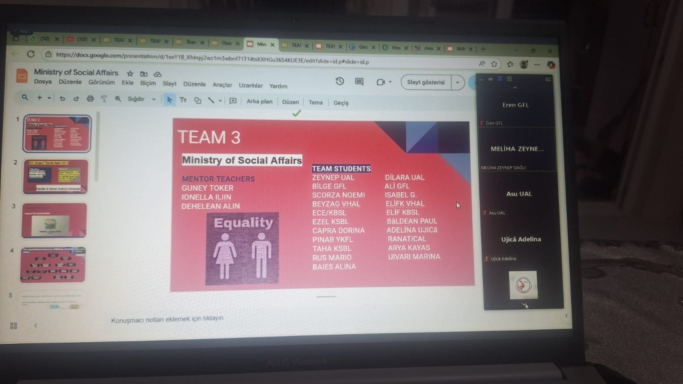
Task: Select slide 2 thumbnail
Action: pyautogui.click(x=56, y=177)
